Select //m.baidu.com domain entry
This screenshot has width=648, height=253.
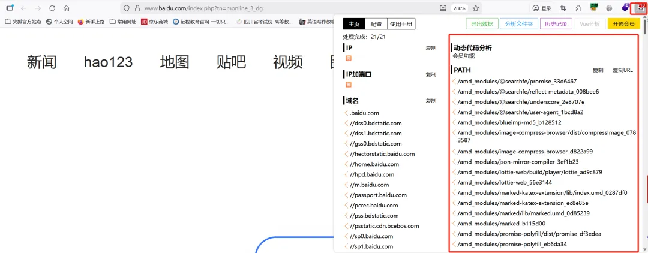pyautogui.click(x=370, y=185)
